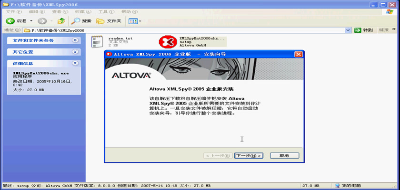Click the 27.0 MB status bar size
The height and width of the screenshot is (190, 400).
pyautogui.click(x=310, y=186)
